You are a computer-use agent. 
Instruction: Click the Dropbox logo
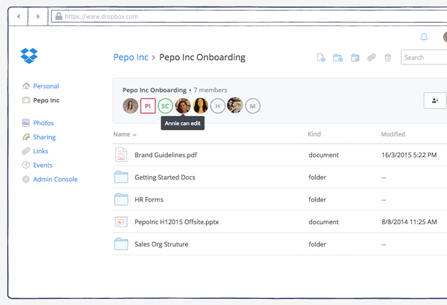[29, 56]
